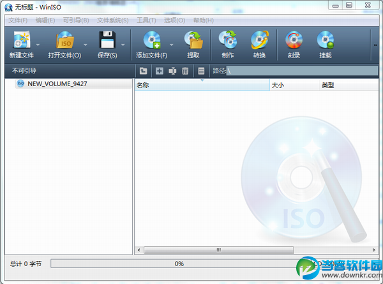The image size is (383, 284).
Task: Open the dropdown arrow next to 新建文件
Action: point(38,45)
